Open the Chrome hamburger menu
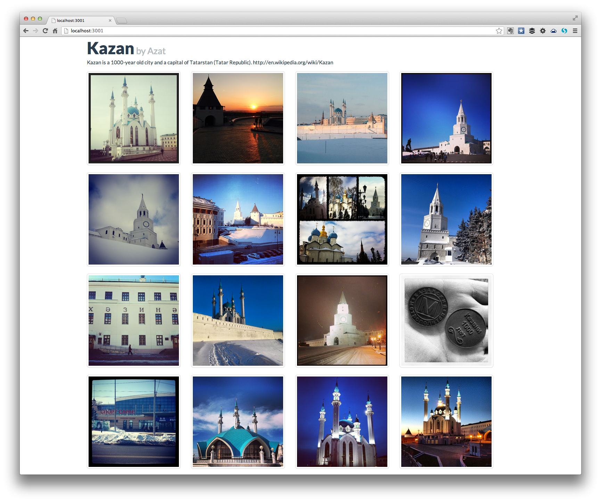The image size is (601, 502). tap(575, 31)
